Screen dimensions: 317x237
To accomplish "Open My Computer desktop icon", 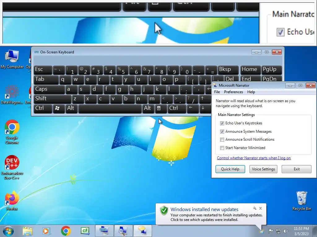I will click(12, 59).
